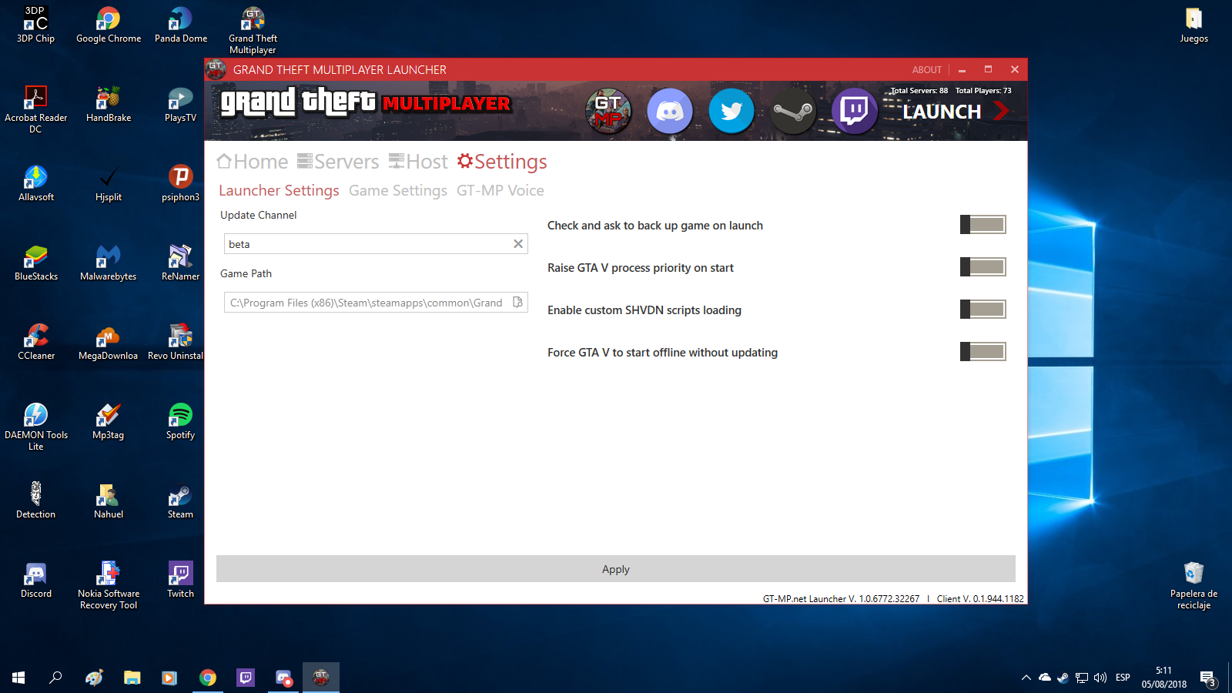This screenshot has width=1232, height=693.
Task: Open volume control in system tray
Action: (1100, 678)
